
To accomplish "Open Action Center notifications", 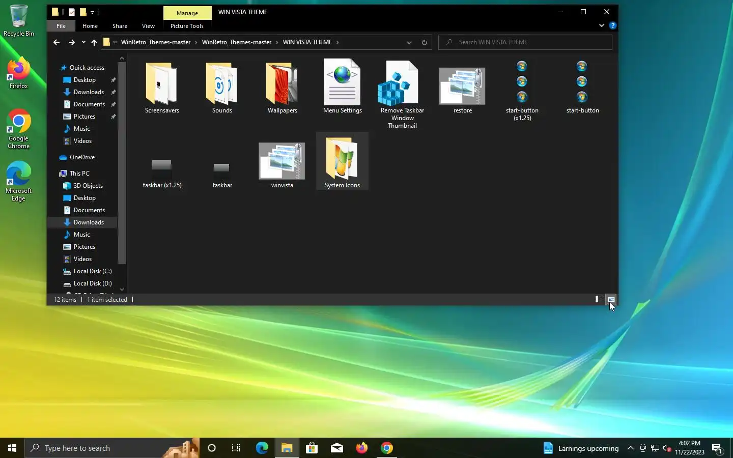I will coord(717,448).
